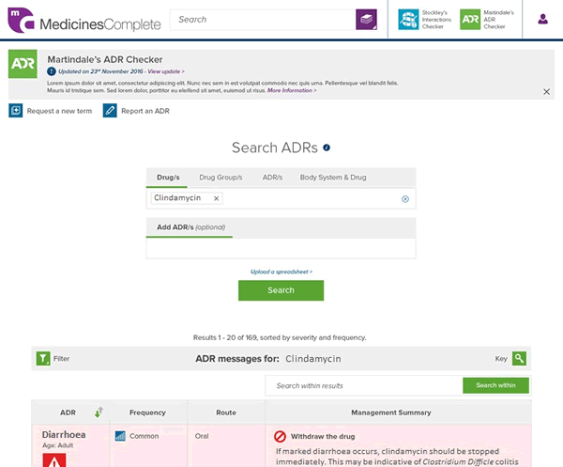Switch to the ADR/s tab

click(272, 178)
